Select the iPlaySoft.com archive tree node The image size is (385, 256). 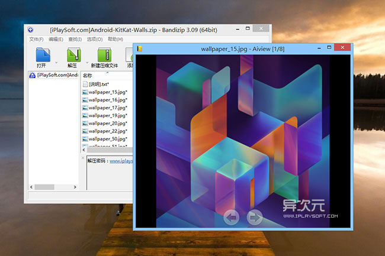(x=53, y=75)
